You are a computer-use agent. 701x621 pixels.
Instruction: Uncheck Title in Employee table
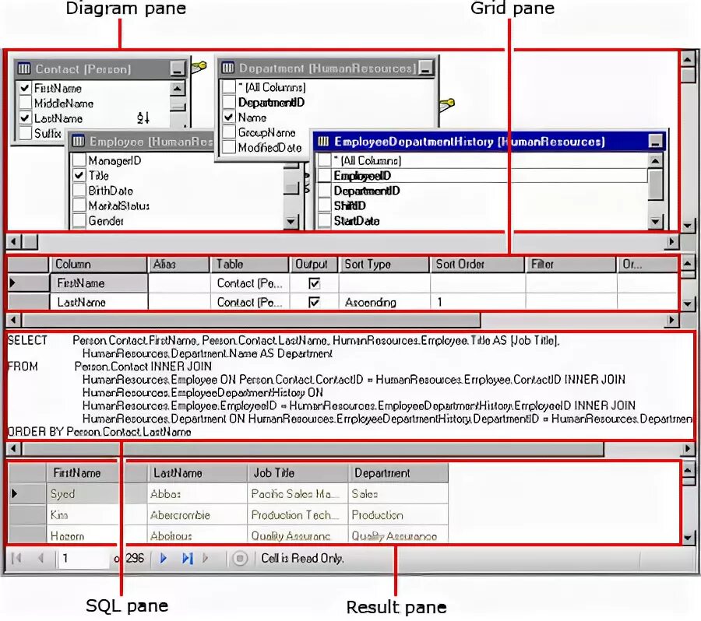(x=79, y=175)
